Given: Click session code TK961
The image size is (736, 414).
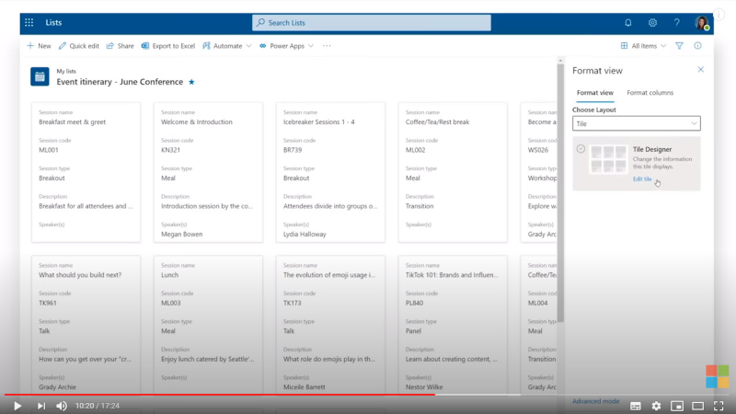Looking at the screenshot, I should (48, 303).
